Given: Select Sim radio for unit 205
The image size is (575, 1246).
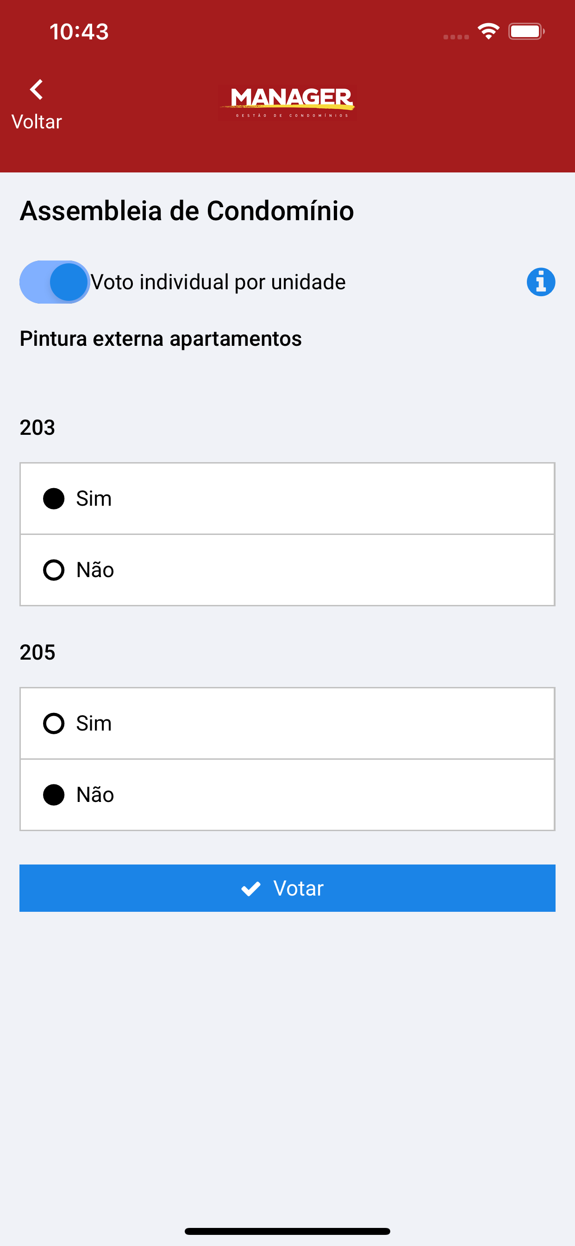Looking at the screenshot, I should click(x=54, y=724).
